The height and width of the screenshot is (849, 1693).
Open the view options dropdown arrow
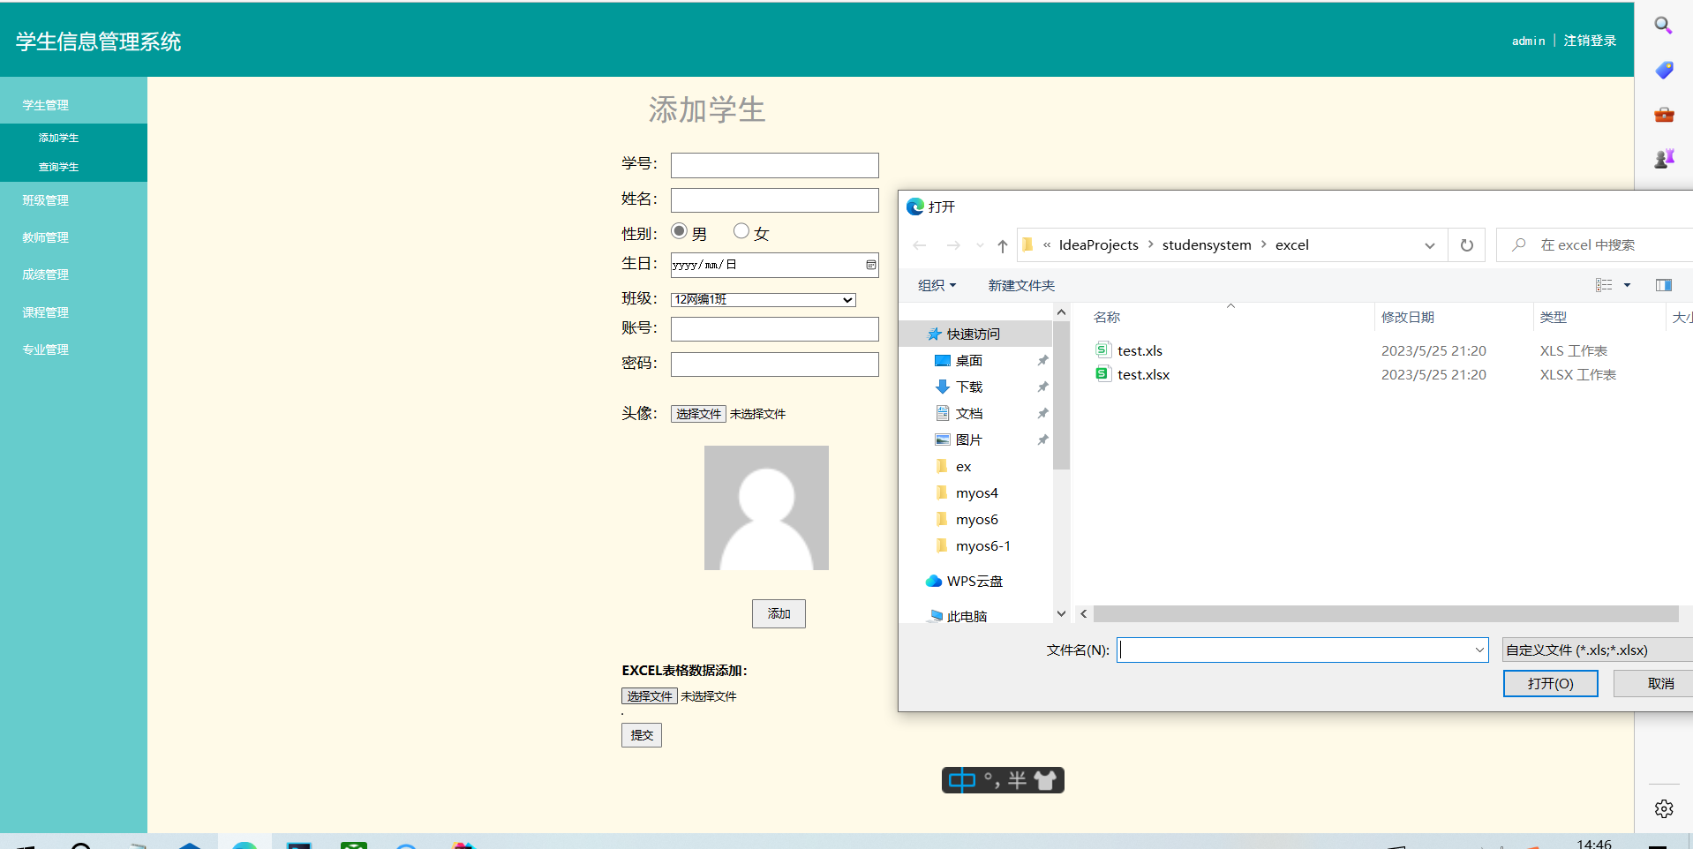1627,285
